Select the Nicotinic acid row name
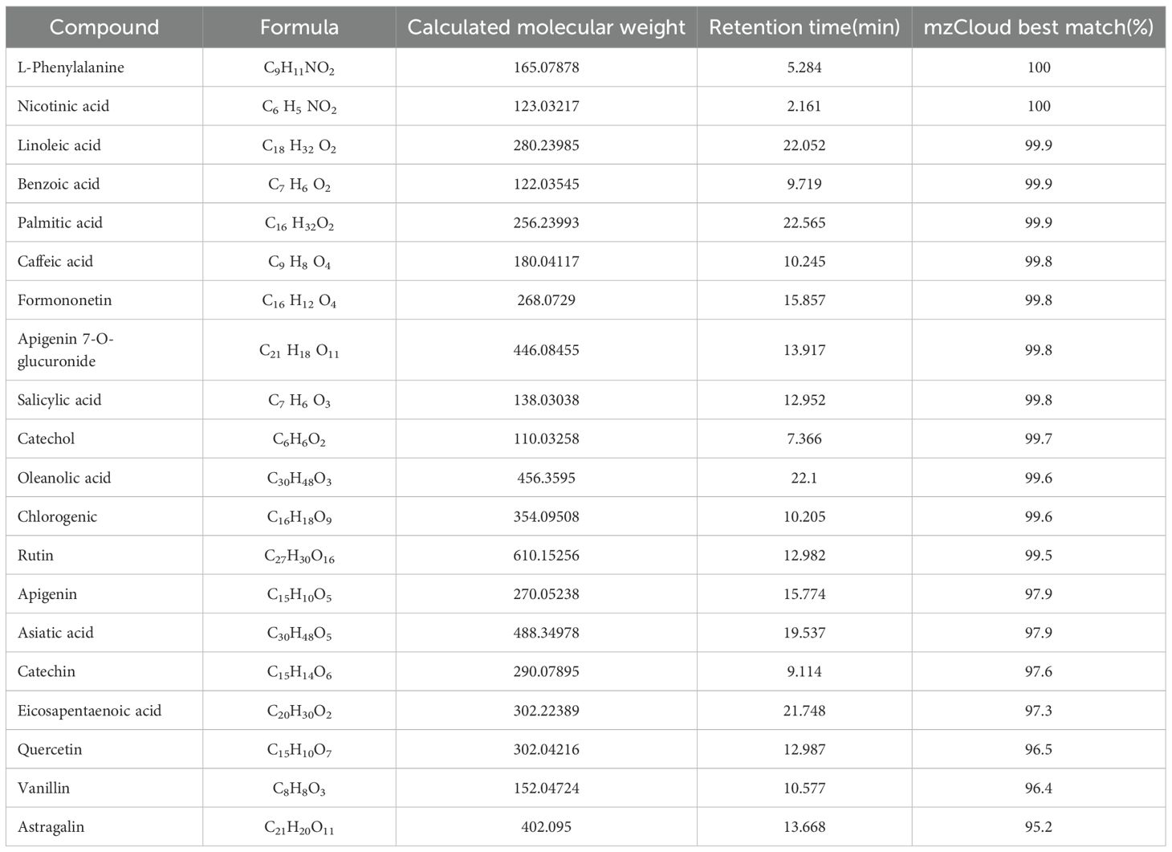The image size is (1172, 852). pos(63,106)
